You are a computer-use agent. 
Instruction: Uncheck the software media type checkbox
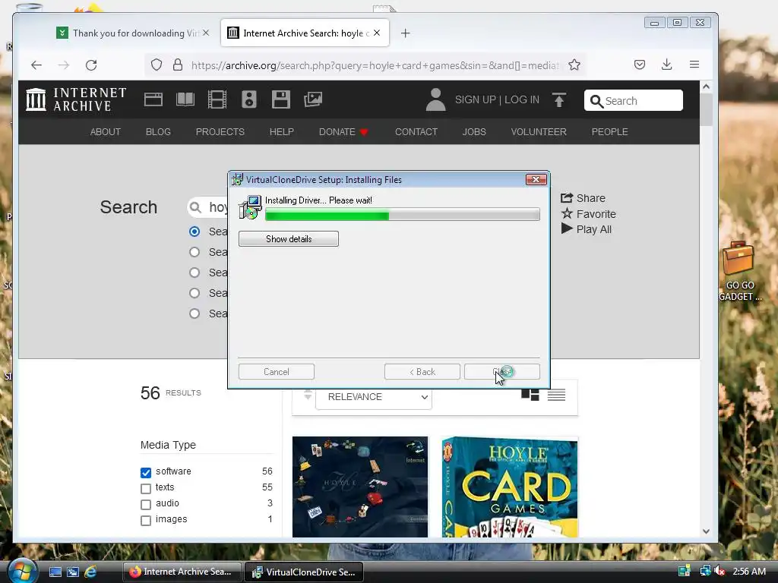tap(145, 472)
